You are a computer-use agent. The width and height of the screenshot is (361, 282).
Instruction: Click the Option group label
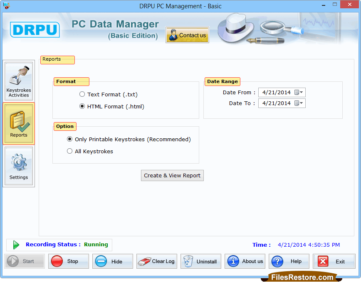coord(65,126)
